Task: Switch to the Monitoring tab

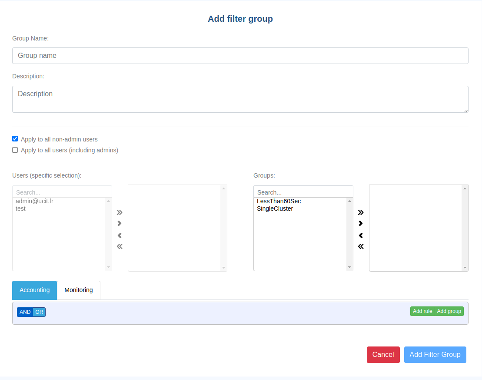Action: 79,290
